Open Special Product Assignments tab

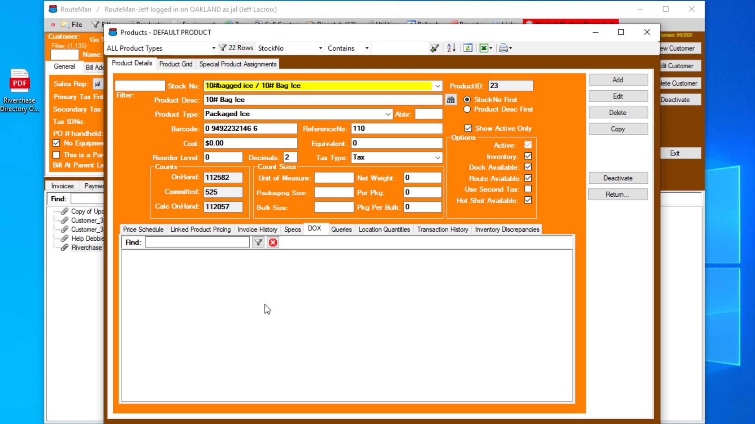(238, 64)
